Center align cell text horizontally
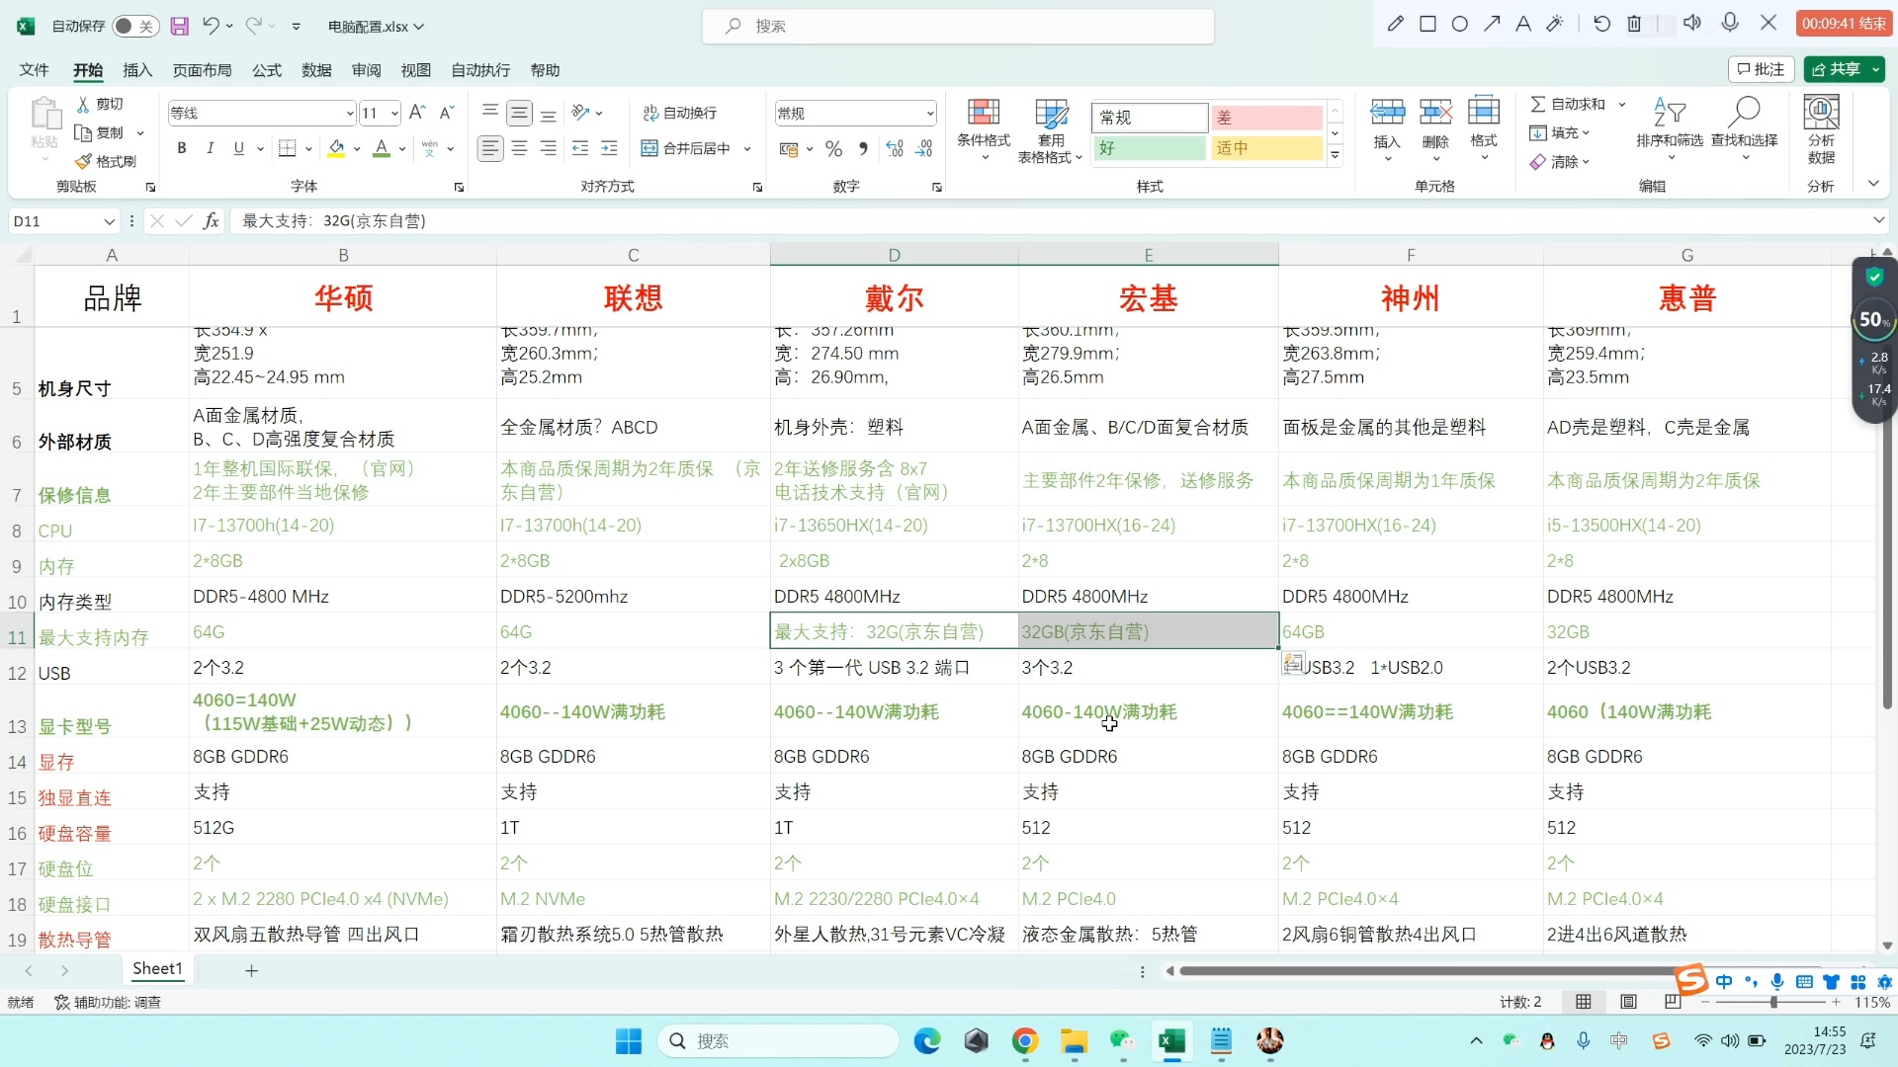 click(519, 148)
